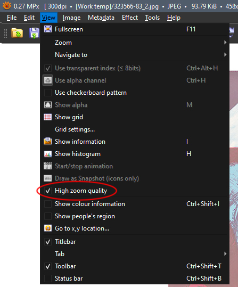The width and height of the screenshot is (238, 287).
Task: Click the Show histogram icon
Action: 48,154
